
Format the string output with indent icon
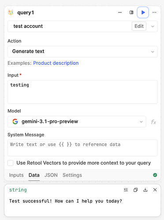pyautogui.click(x=126, y=190)
